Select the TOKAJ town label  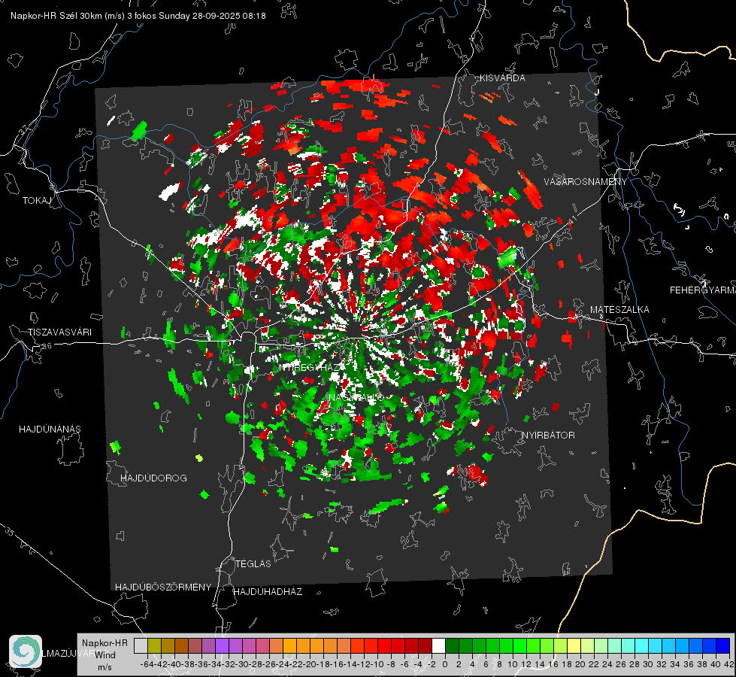point(35,201)
